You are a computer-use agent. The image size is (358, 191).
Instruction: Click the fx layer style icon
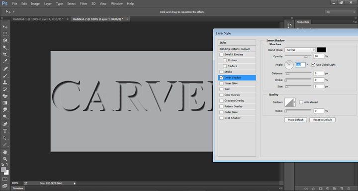coord(313,189)
